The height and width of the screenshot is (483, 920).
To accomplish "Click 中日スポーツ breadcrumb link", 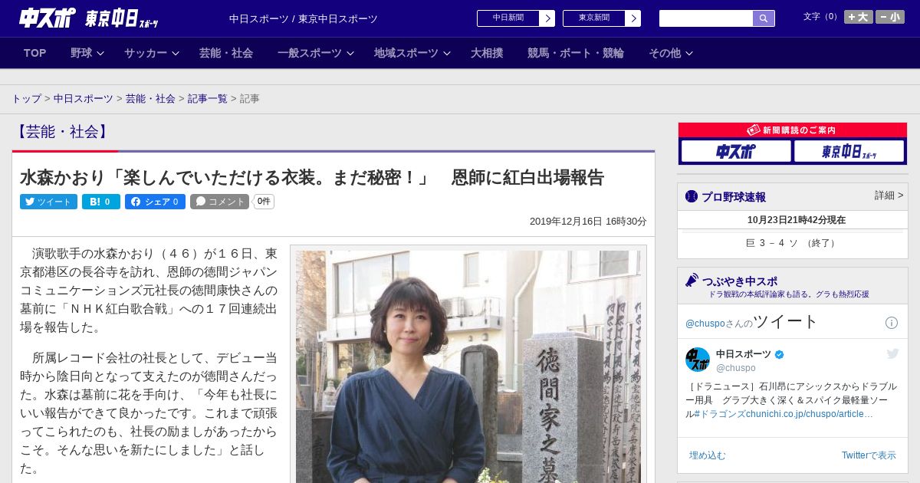I will [x=83, y=99].
